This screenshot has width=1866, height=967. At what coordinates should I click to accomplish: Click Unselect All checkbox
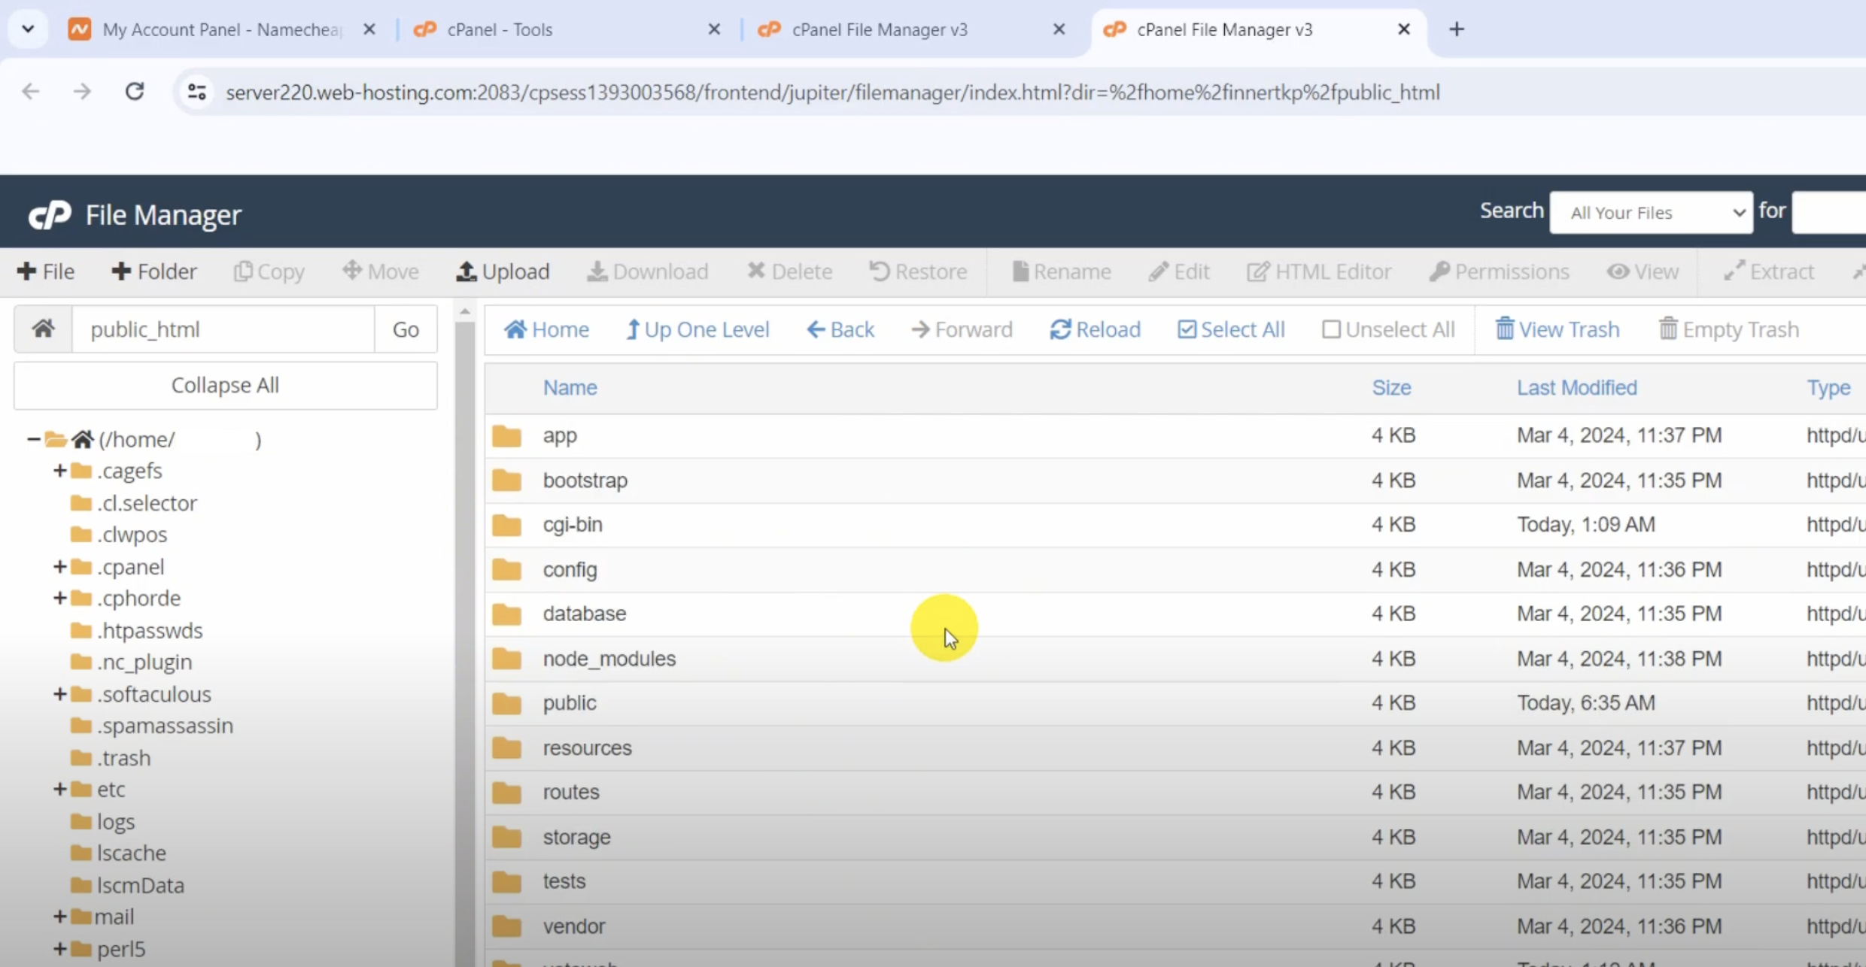(1389, 329)
